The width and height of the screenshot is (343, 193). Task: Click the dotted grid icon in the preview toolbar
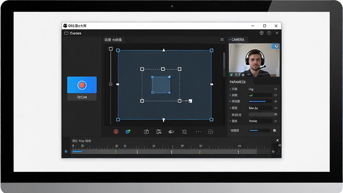[x=211, y=131]
